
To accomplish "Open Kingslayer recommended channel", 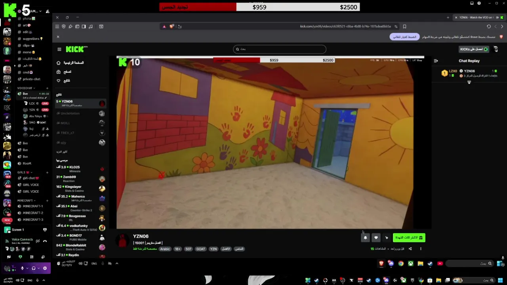I will click(81, 188).
